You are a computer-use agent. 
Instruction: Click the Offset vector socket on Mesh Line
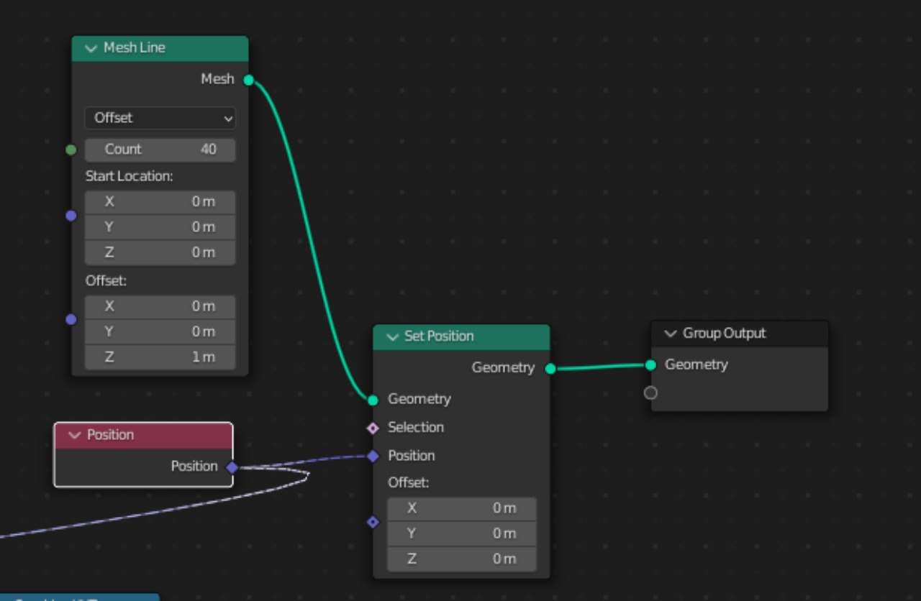click(71, 319)
